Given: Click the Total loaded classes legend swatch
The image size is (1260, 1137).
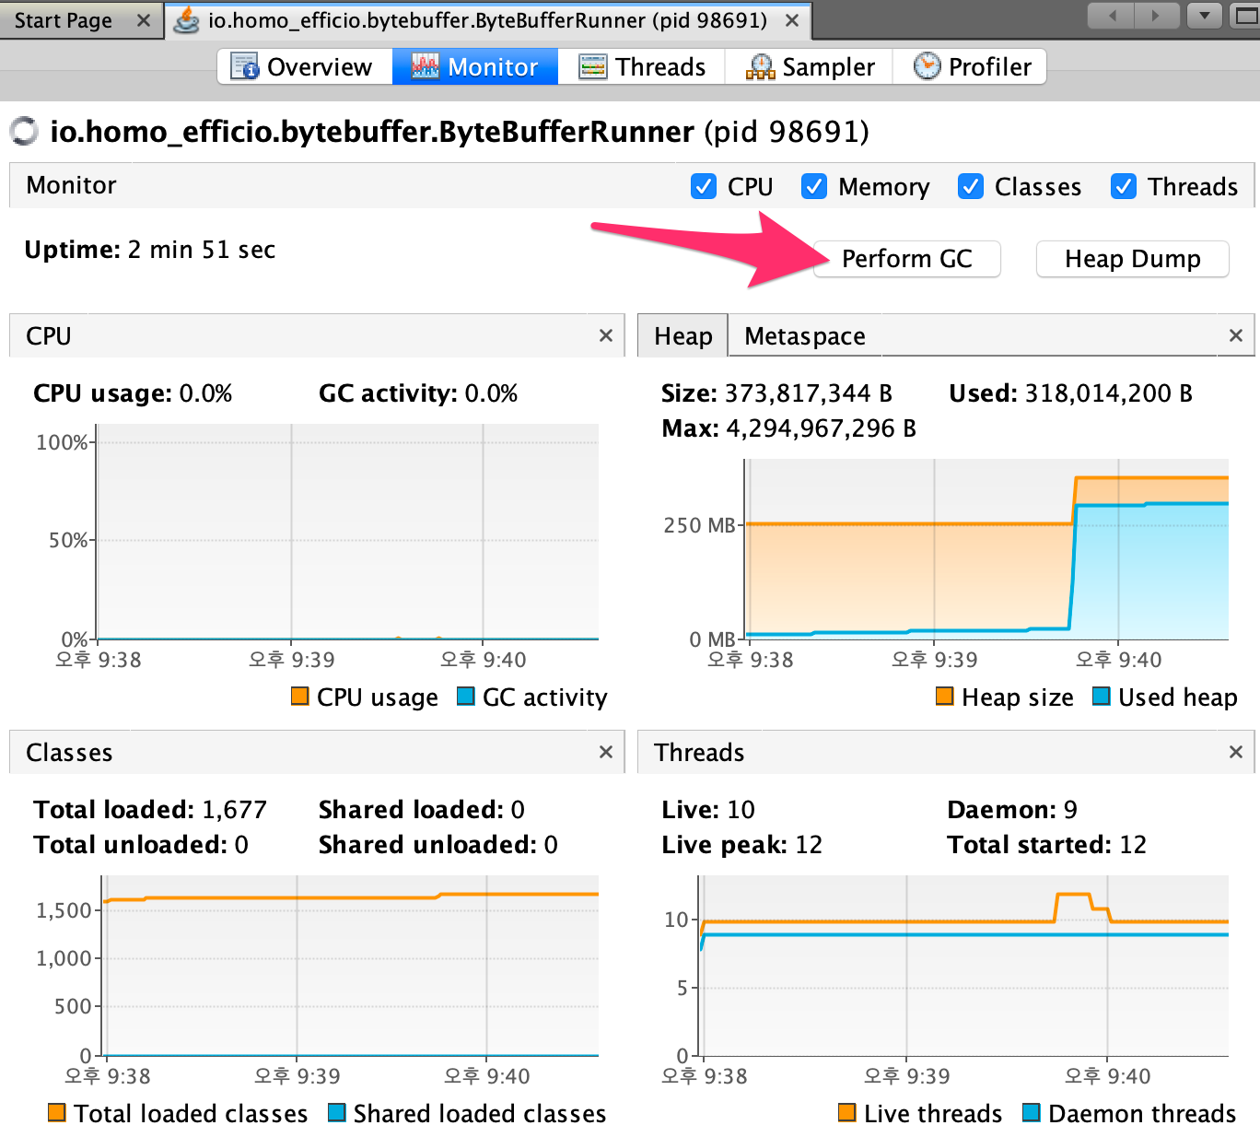Looking at the screenshot, I should (57, 1112).
